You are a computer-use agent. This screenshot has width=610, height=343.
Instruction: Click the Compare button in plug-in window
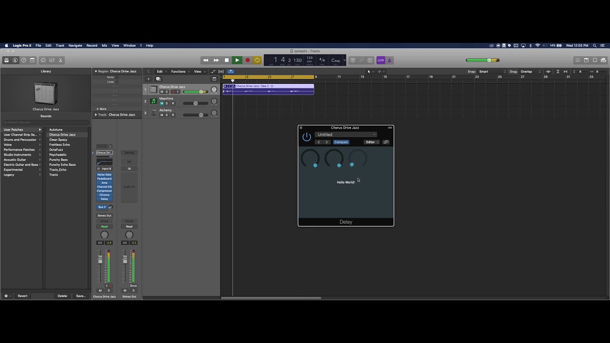coord(341,142)
